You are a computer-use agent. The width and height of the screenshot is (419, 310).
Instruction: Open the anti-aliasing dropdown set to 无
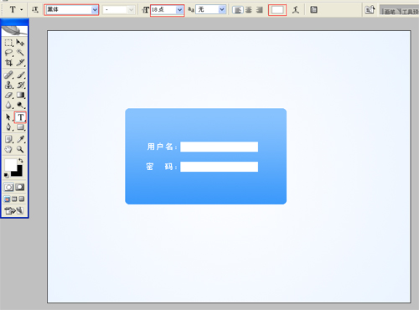[210, 10]
